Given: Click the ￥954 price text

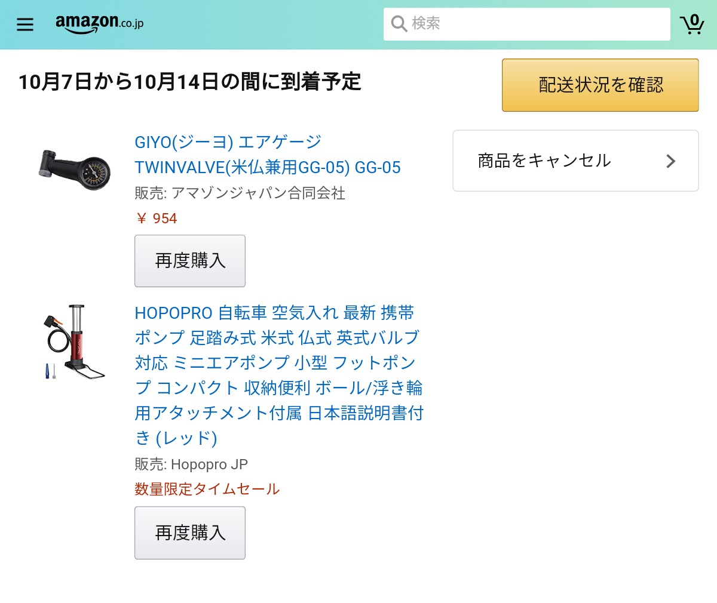Looking at the screenshot, I should [157, 219].
